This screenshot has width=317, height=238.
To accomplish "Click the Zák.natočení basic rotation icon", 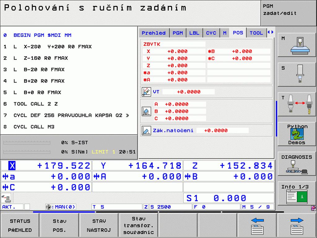I will 146,130.
